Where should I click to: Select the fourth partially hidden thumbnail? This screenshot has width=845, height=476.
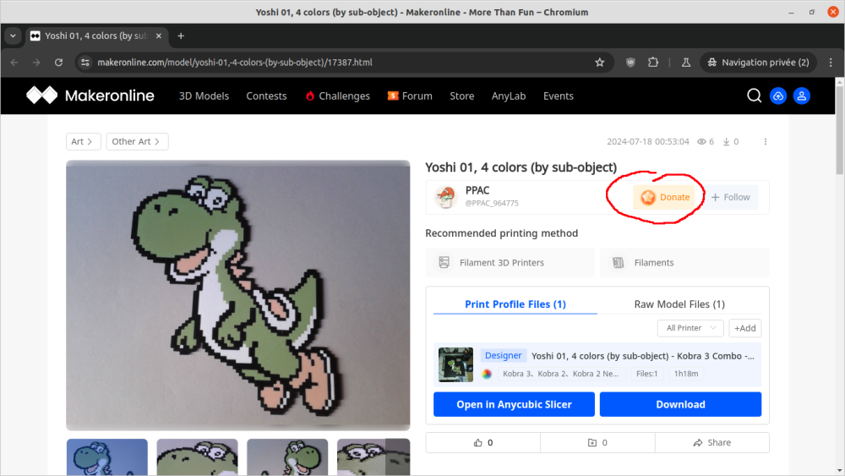point(373,457)
